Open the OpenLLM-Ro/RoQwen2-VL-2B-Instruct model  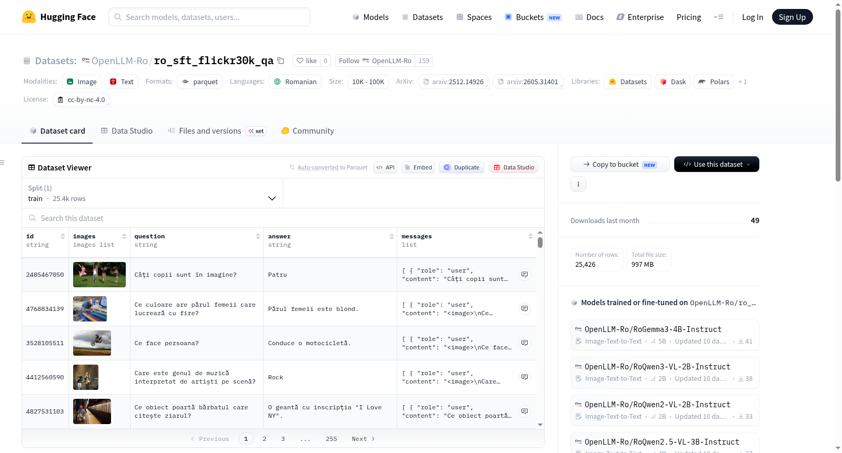coord(665,410)
